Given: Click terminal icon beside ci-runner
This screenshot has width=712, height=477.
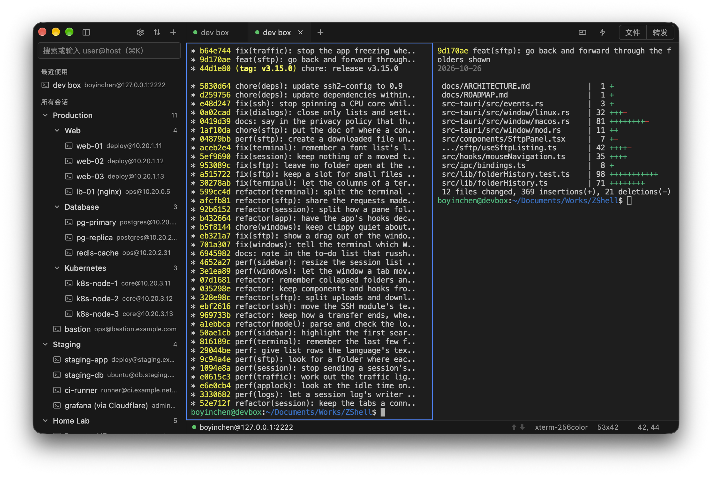Looking at the screenshot, I should point(57,390).
